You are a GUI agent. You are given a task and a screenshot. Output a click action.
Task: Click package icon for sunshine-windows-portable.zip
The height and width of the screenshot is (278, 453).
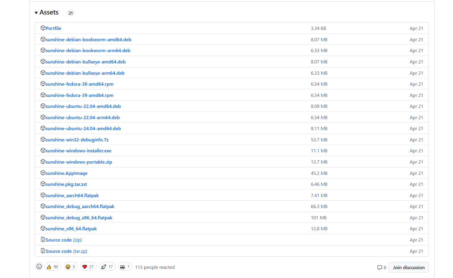(43, 162)
